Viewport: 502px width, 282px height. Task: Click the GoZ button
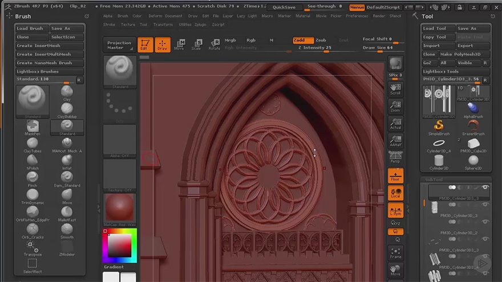click(430, 63)
